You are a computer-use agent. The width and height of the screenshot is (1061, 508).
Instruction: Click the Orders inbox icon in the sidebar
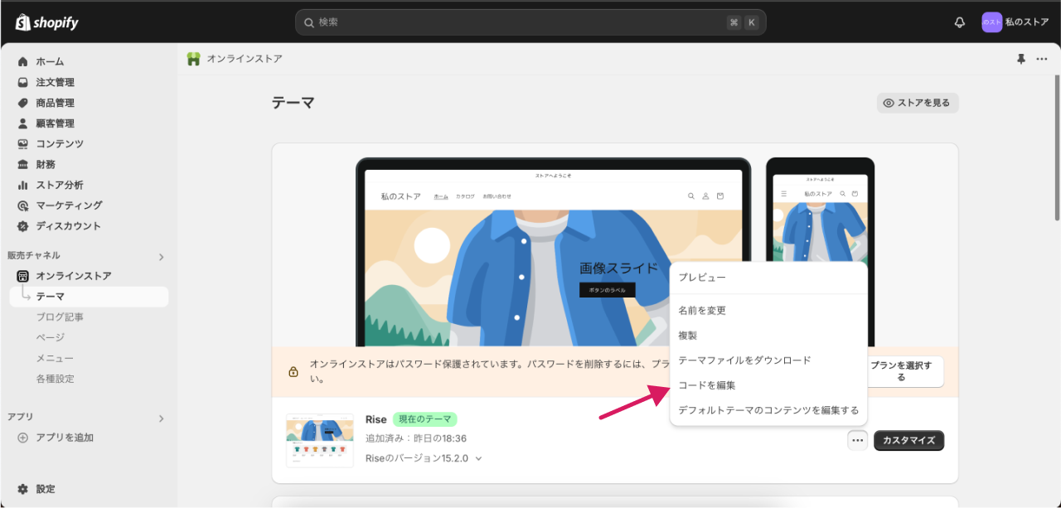[x=23, y=83]
